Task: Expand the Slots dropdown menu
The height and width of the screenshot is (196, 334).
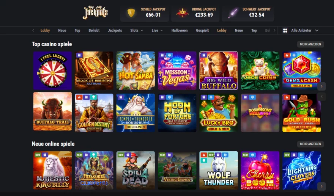Action: click(x=137, y=30)
